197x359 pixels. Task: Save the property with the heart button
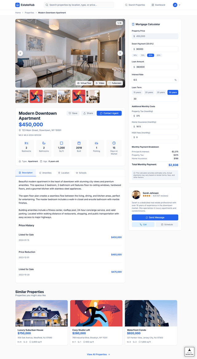(x=73, y=113)
